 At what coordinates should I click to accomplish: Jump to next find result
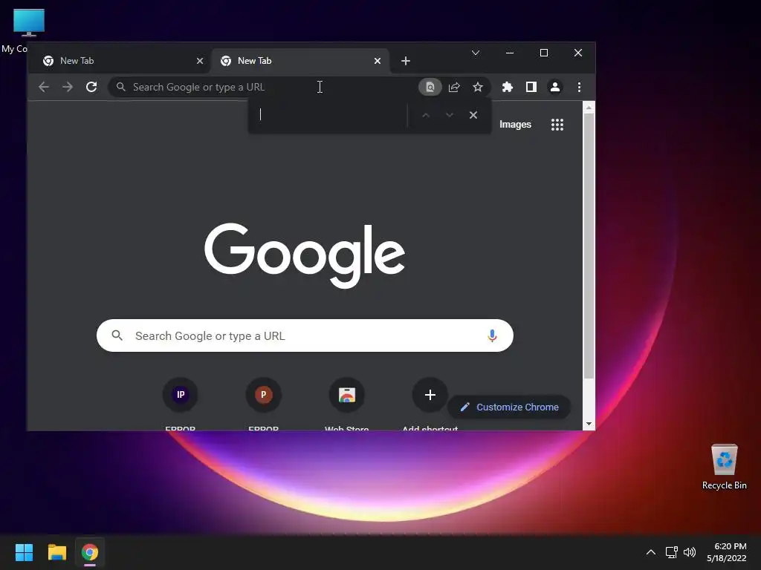point(450,115)
